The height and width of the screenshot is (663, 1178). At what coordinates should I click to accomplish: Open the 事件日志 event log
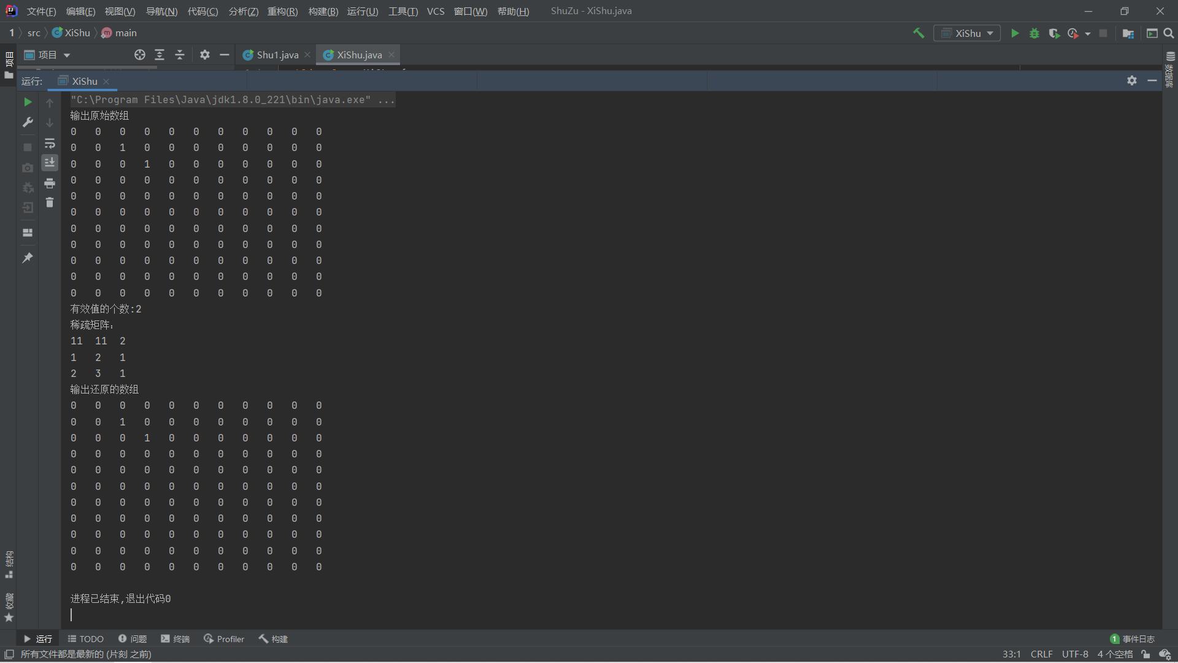(x=1133, y=639)
